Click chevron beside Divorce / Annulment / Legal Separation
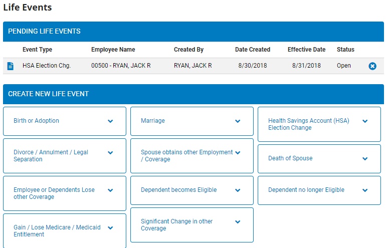 coord(110,153)
